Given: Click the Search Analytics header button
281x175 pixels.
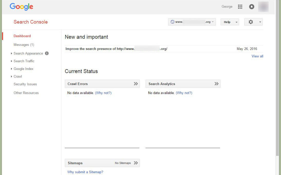Looking at the screenshot, I should click(183, 84).
